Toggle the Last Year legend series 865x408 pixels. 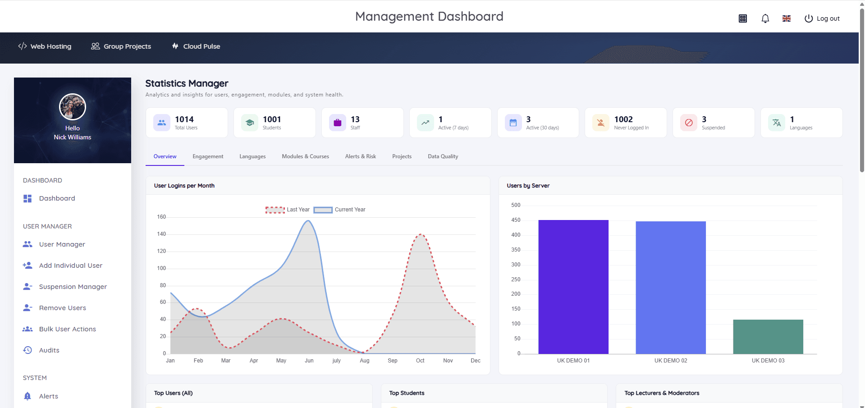(x=288, y=210)
